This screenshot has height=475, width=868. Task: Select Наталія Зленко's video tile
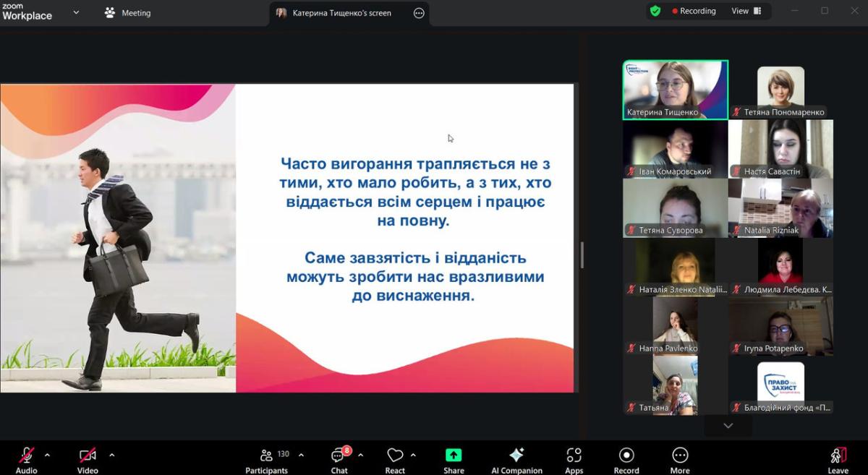coord(676,267)
